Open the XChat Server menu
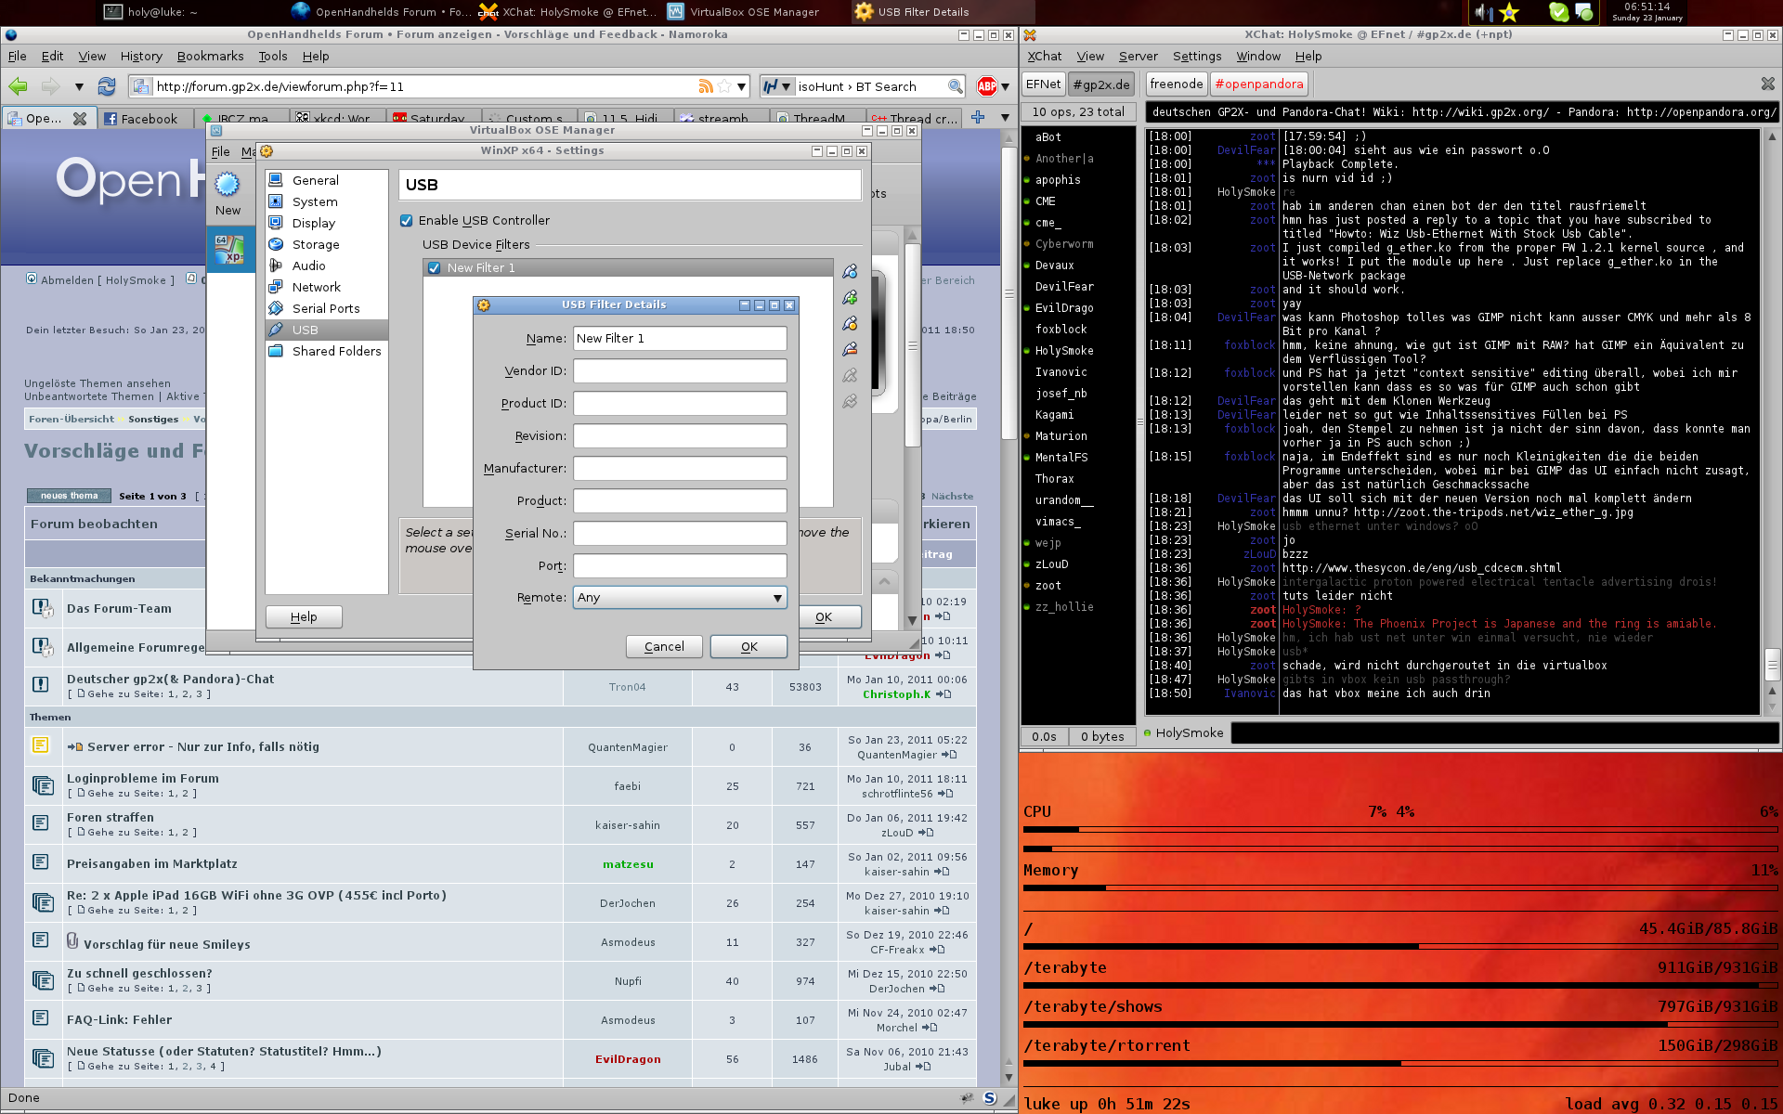Viewport: 1783px width, 1114px height. coord(1138,56)
